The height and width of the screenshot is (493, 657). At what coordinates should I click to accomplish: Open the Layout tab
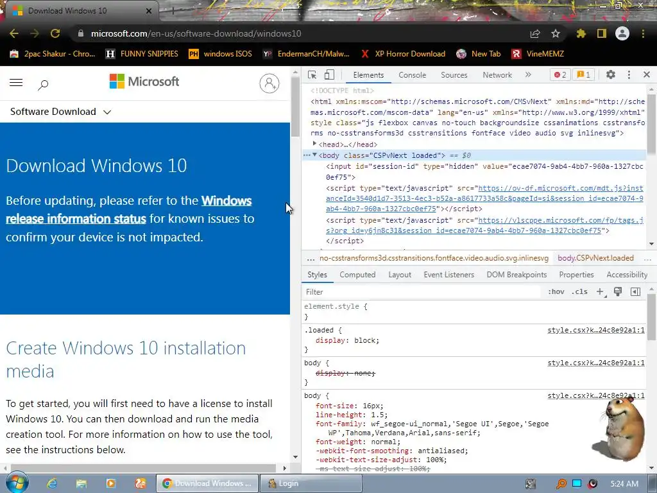coord(400,275)
